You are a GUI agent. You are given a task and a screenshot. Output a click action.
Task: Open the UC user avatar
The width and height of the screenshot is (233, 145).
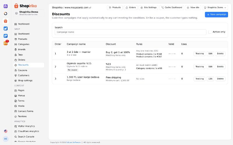click(6, 139)
